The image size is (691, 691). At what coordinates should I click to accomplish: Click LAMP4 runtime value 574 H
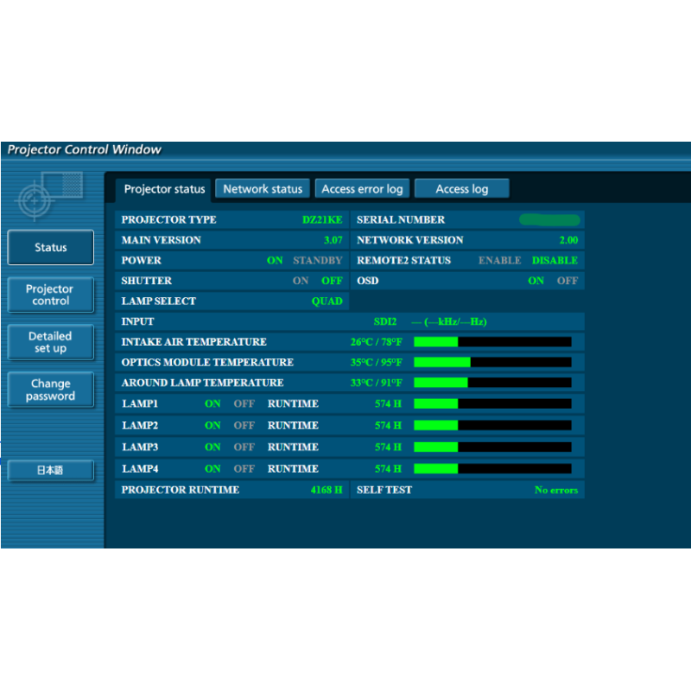[x=388, y=469]
